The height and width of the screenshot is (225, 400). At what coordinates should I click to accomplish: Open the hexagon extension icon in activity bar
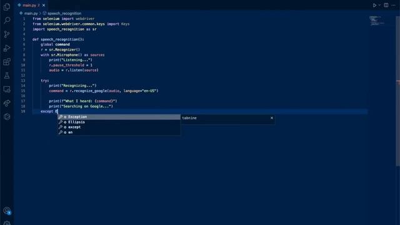click(x=7, y=117)
